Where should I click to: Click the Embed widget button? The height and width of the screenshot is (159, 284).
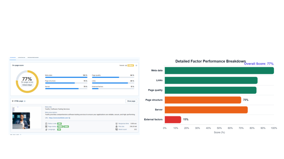pos(27,85)
